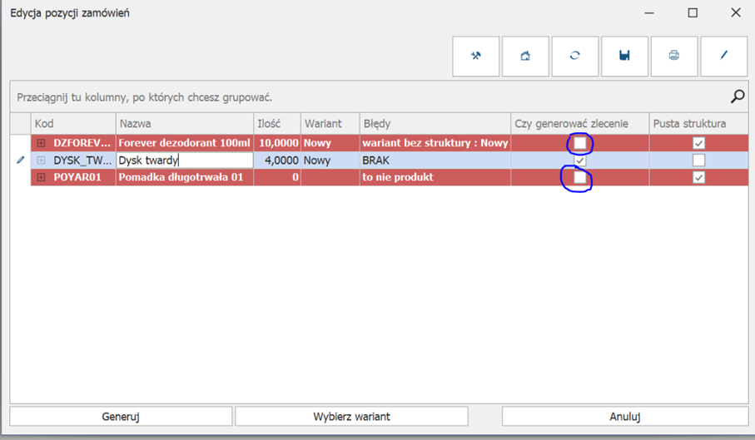Screen dimensions: 755x440
Task: Uncheck Pusta struktura for the DZFOREV row
Action: (698, 143)
